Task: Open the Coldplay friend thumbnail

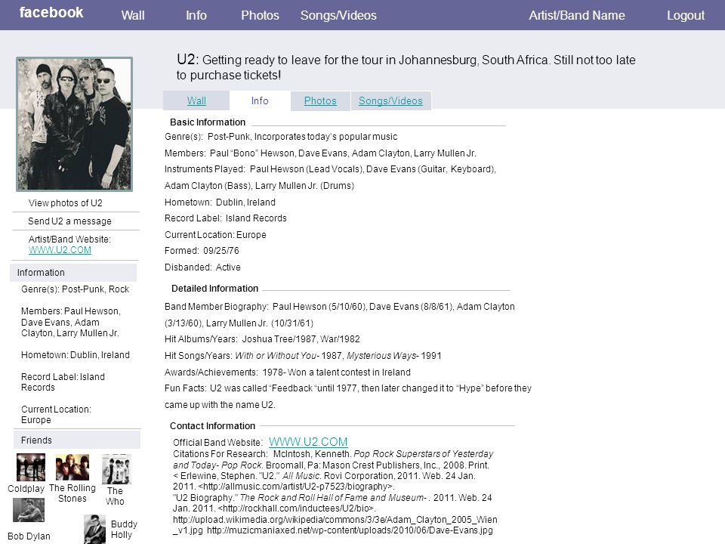Action: coord(31,467)
